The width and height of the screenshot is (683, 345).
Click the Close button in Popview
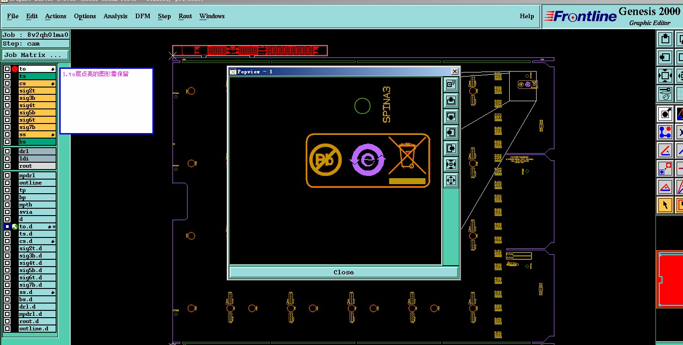[x=344, y=272]
